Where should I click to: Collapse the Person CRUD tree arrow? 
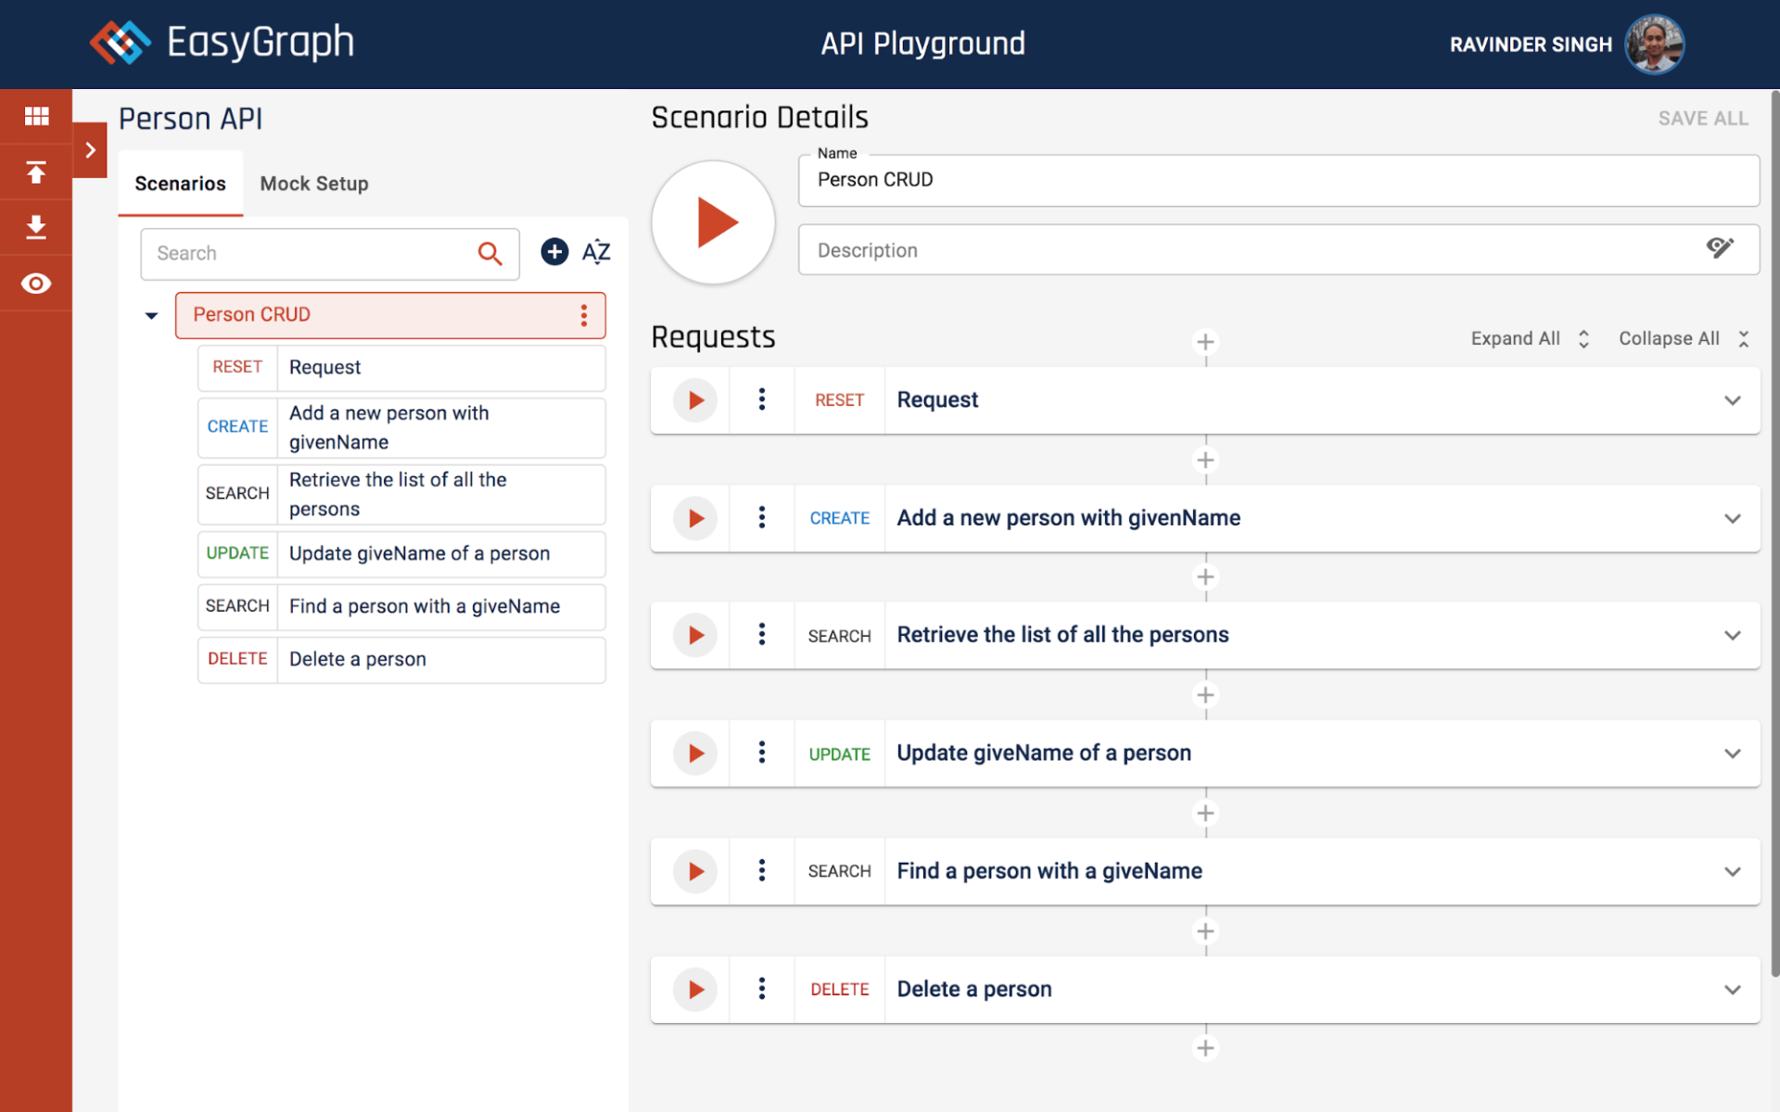(151, 316)
